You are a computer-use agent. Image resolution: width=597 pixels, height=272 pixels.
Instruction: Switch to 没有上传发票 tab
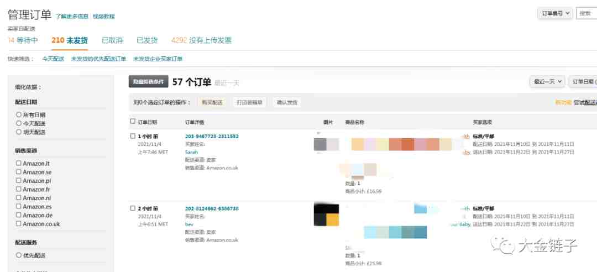pos(201,40)
